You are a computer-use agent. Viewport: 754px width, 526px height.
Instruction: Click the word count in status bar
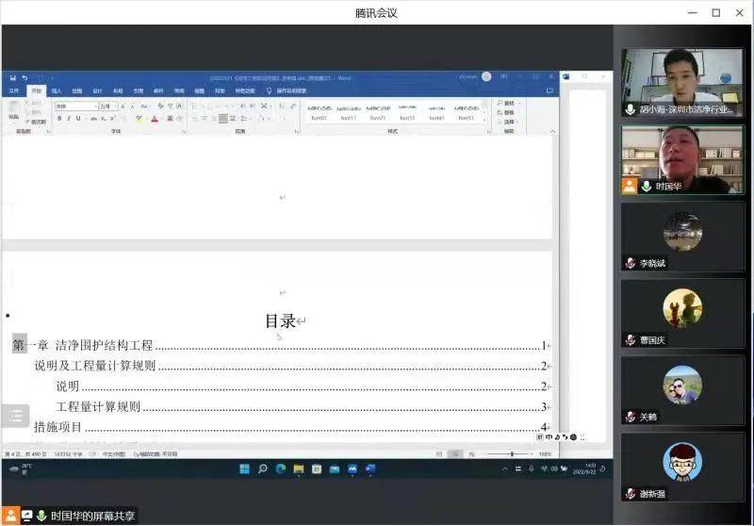point(68,453)
